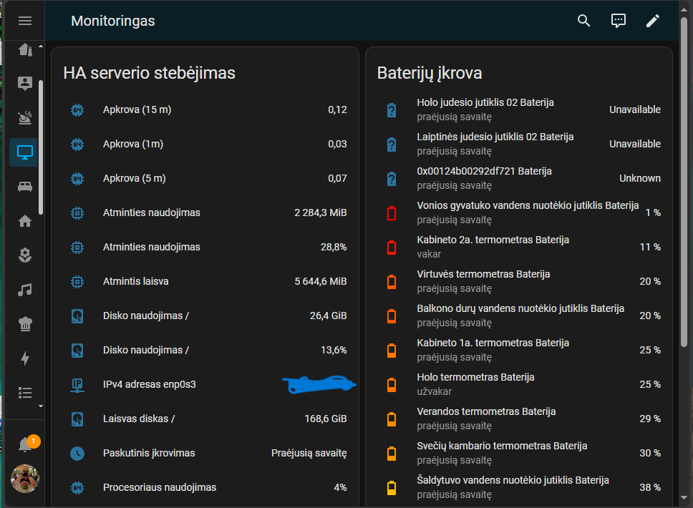Open the list icon sidebar item
The image size is (693, 508).
point(25,393)
